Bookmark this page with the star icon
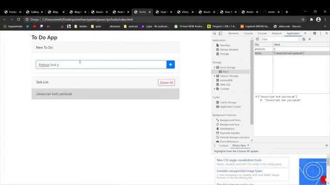330x185 pixels. pyautogui.click(x=303, y=20)
